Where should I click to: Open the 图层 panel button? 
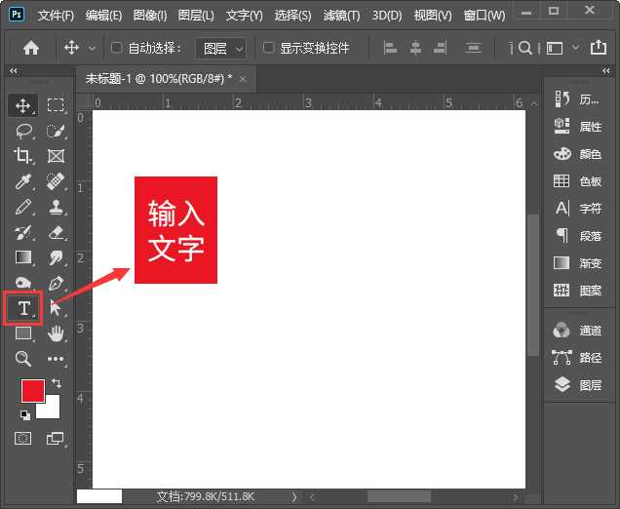[578, 385]
